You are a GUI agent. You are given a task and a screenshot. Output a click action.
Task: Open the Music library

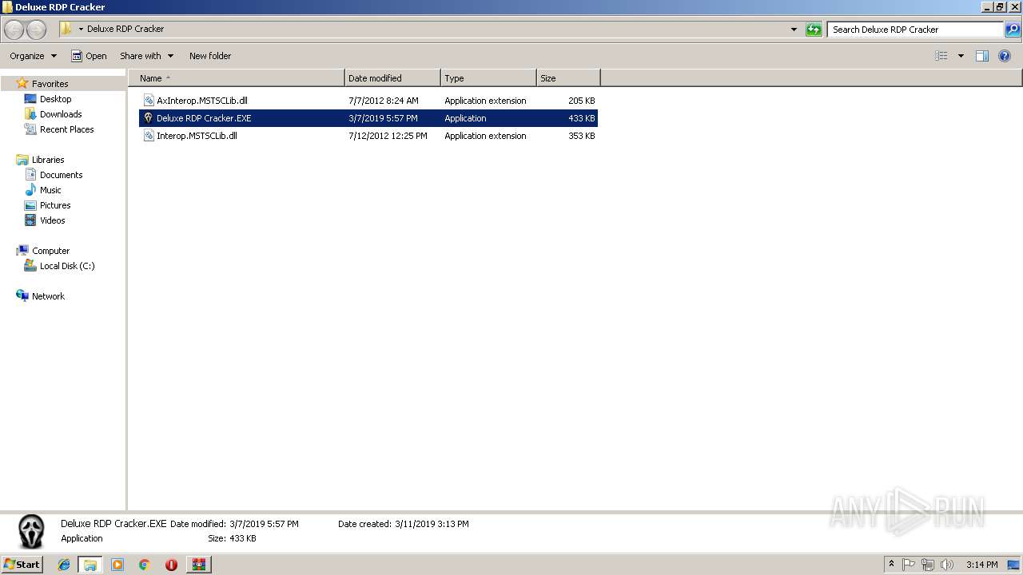coord(50,190)
